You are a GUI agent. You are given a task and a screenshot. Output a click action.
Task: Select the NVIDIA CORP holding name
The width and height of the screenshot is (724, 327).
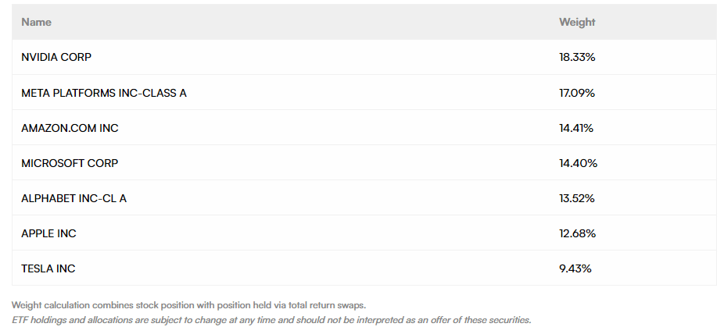(59, 58)
